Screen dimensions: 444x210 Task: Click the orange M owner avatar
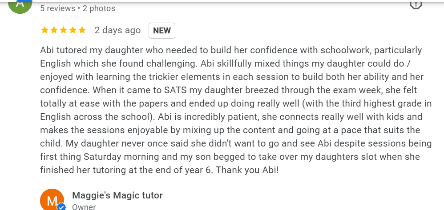point(52,201)
